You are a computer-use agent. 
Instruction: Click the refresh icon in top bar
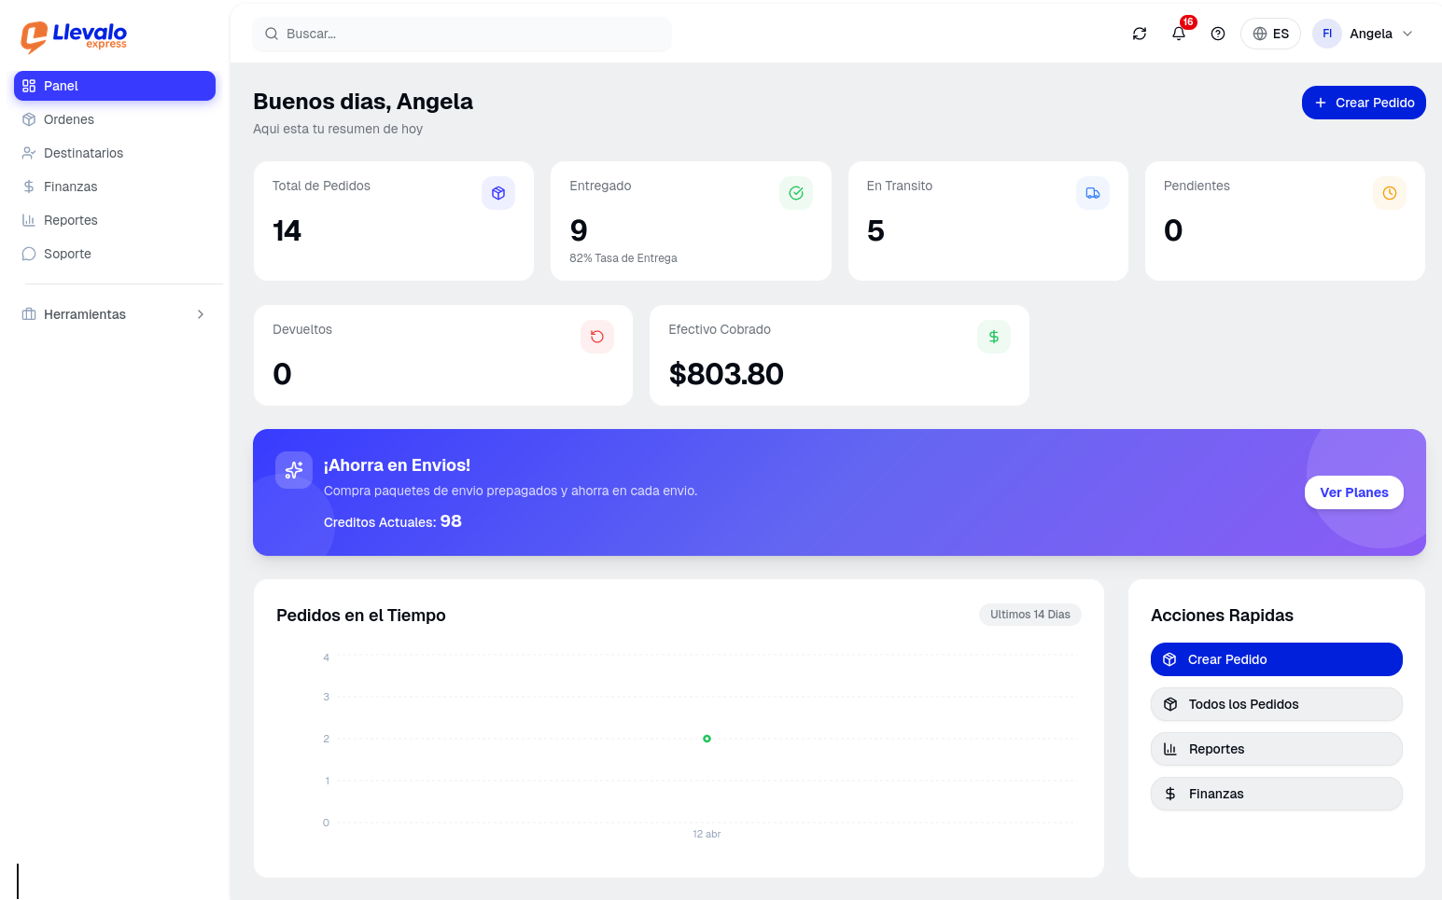pos(1139,34)
